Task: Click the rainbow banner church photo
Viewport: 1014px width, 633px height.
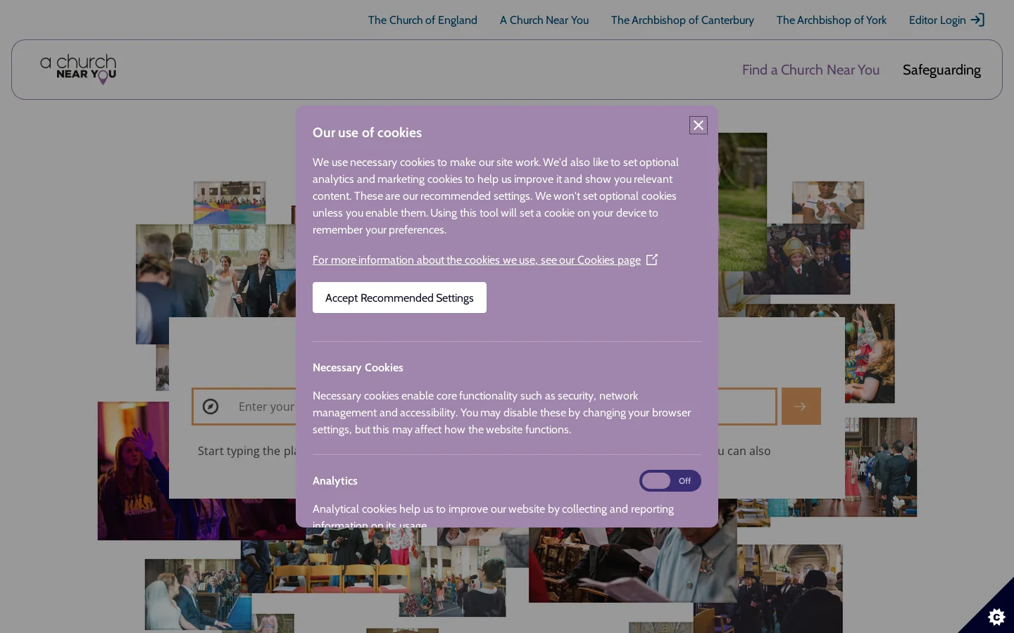Action: click(x=230, y=203)
